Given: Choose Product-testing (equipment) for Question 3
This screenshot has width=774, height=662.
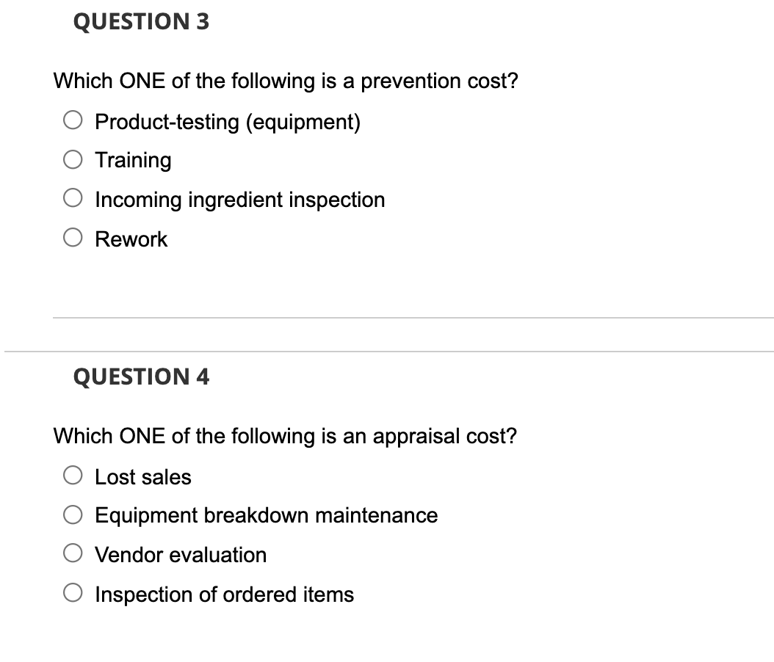Looking at the screenshot, I should pyautogui.click(x=73, y=119).
